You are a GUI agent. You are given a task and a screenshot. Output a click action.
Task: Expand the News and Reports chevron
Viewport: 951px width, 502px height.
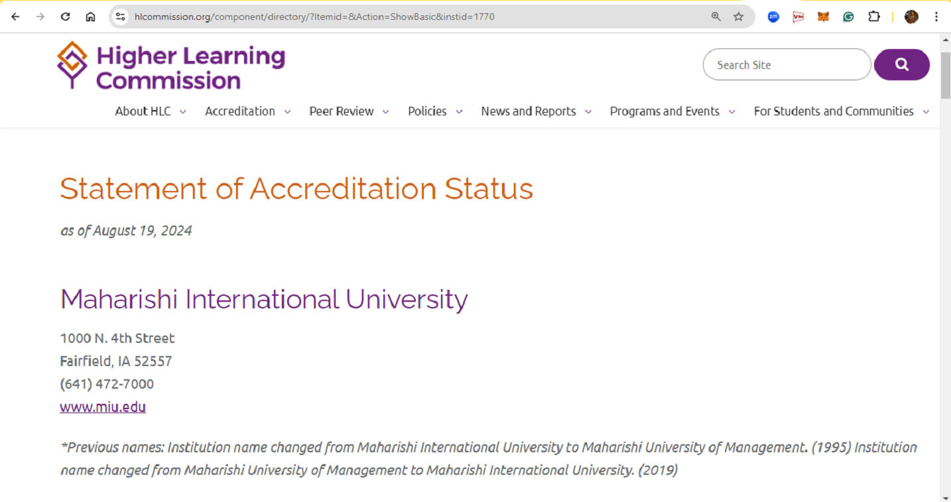pyautogui.click(x=588, y=112)
